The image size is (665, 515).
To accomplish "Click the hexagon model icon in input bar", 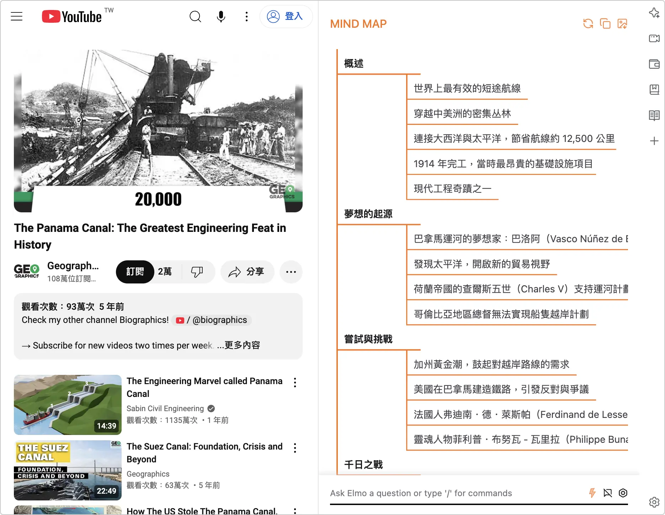I will pos(623,493).
